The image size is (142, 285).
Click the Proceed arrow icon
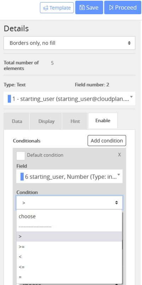coord(111,7)
